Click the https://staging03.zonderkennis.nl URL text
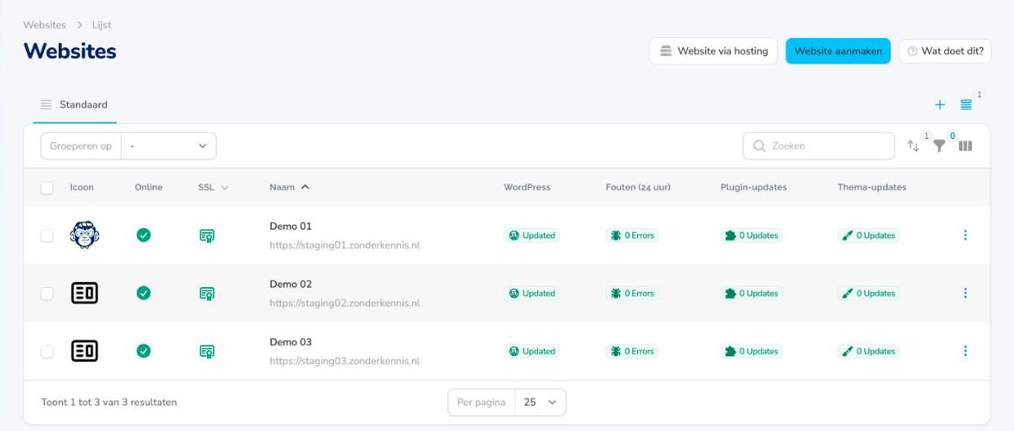 tap(345, 361)
